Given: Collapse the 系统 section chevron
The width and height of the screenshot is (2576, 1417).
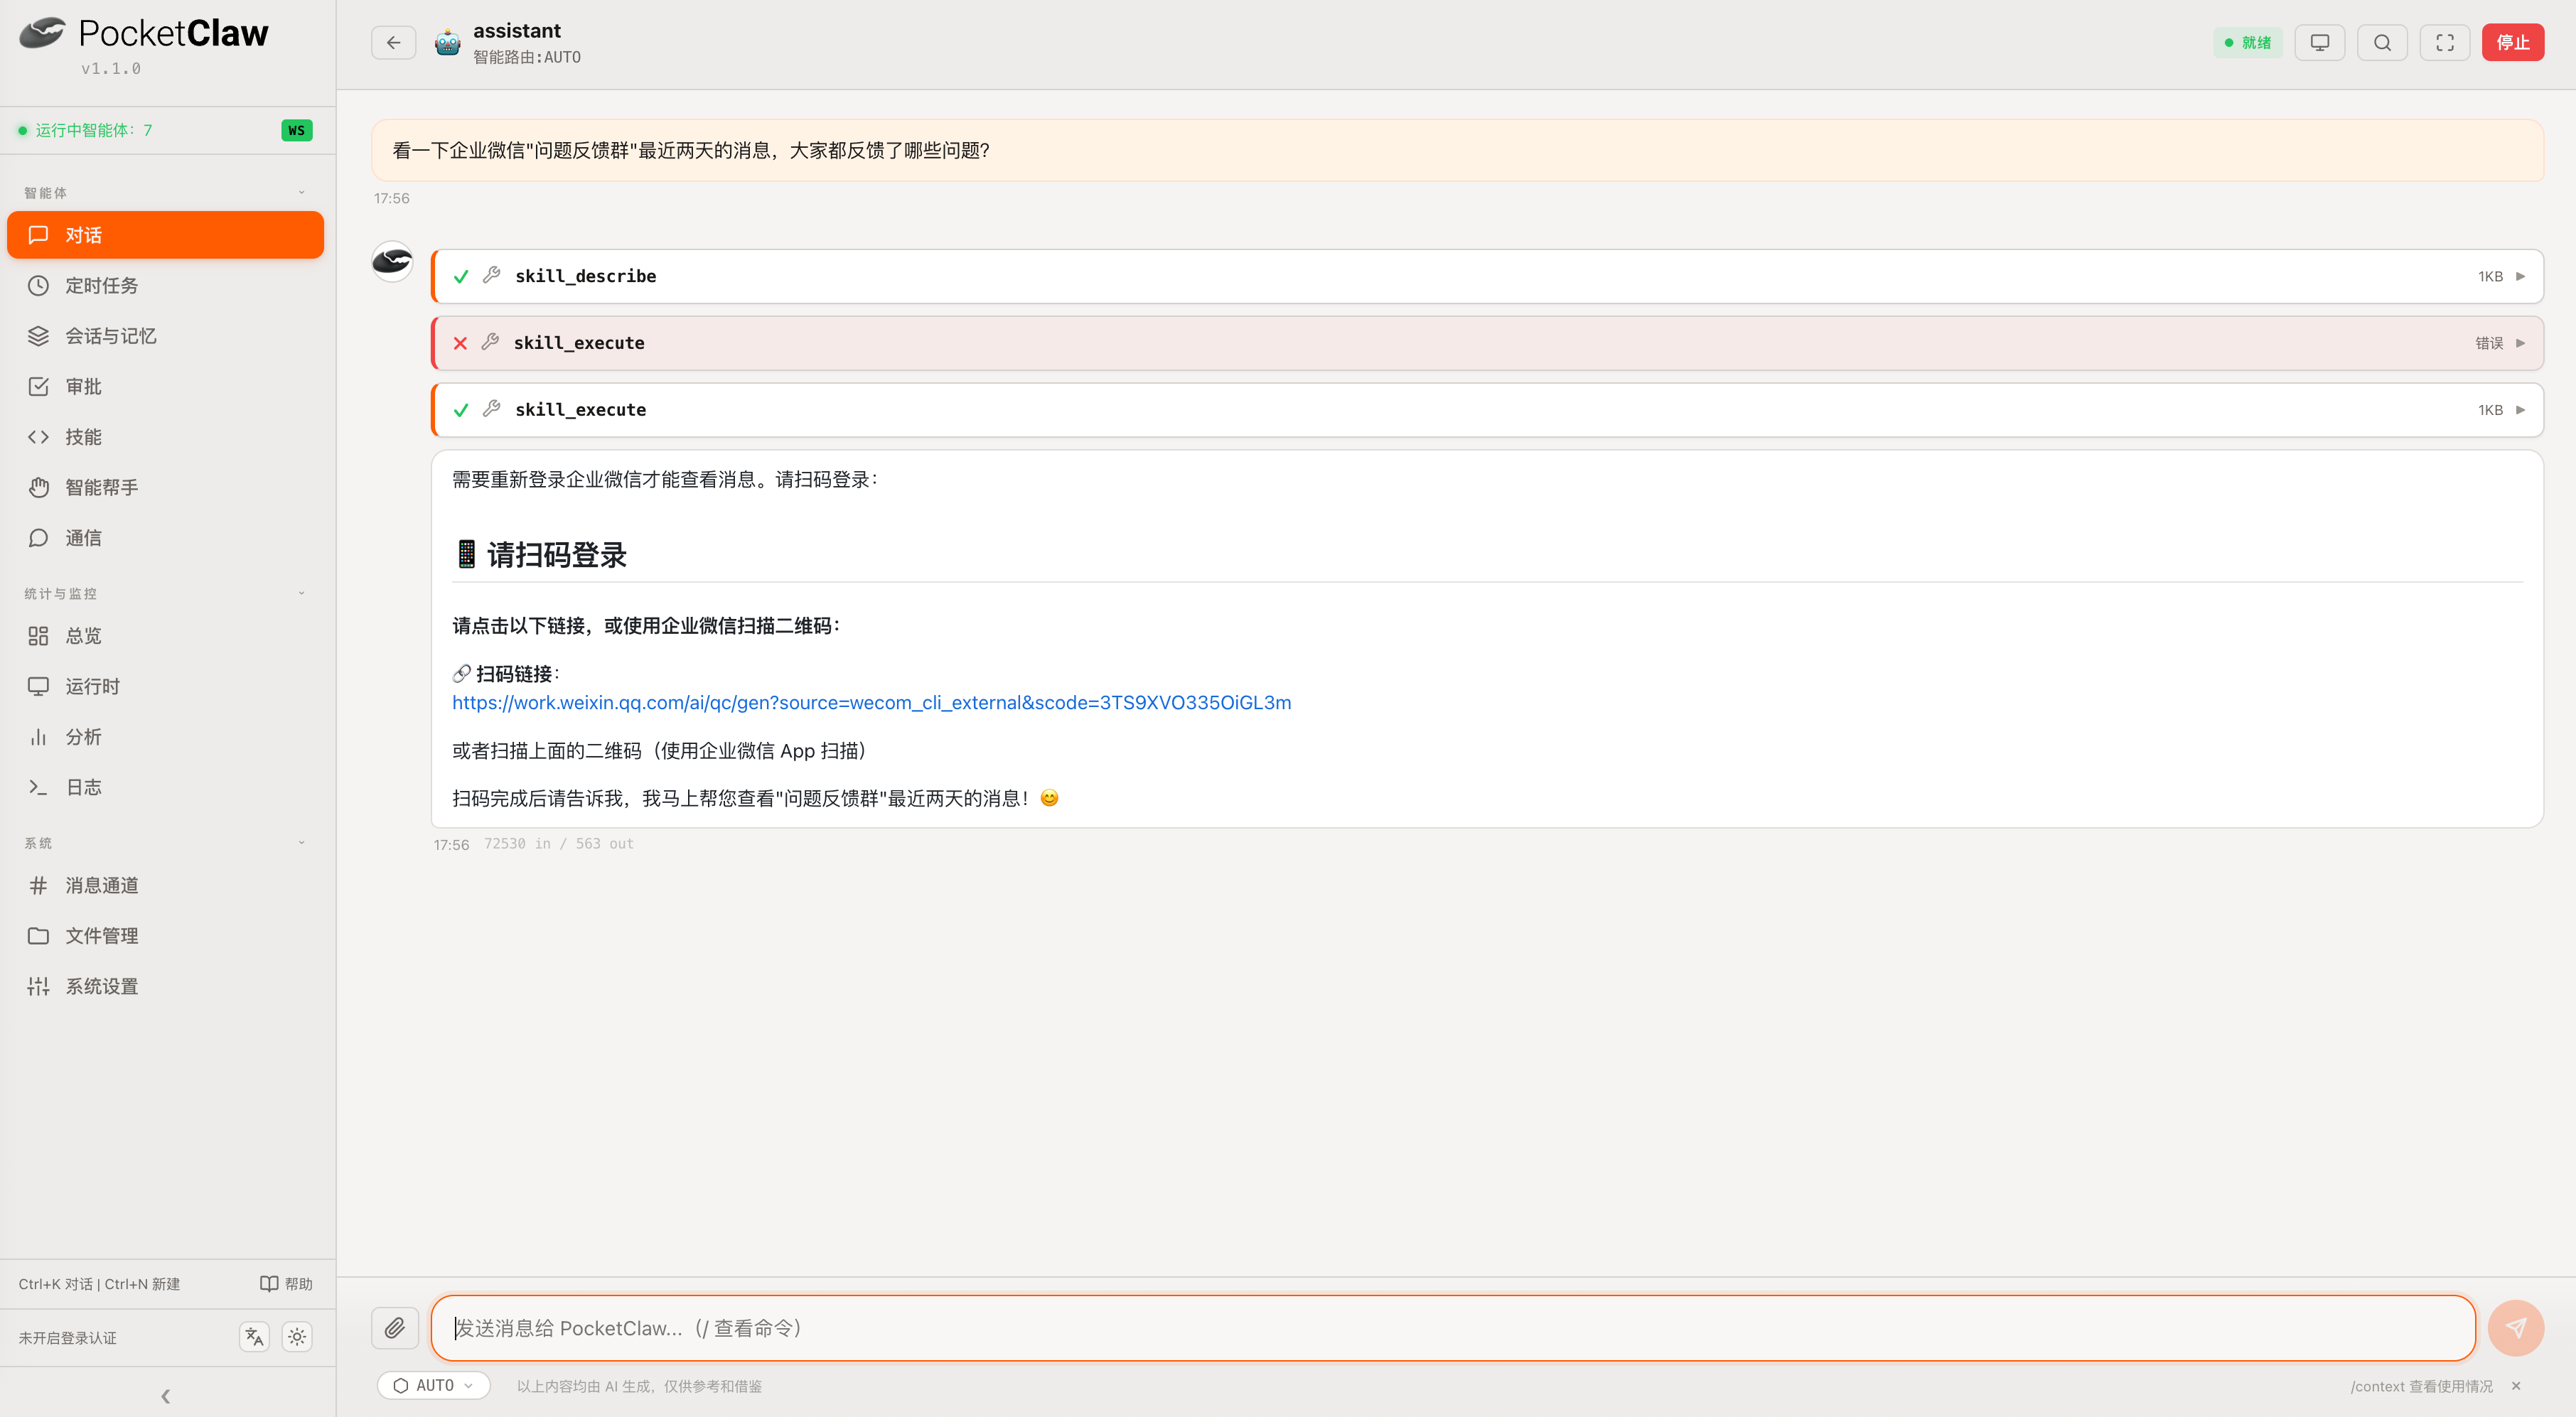Looking at the screenshot, I should (x=301, y=843).
